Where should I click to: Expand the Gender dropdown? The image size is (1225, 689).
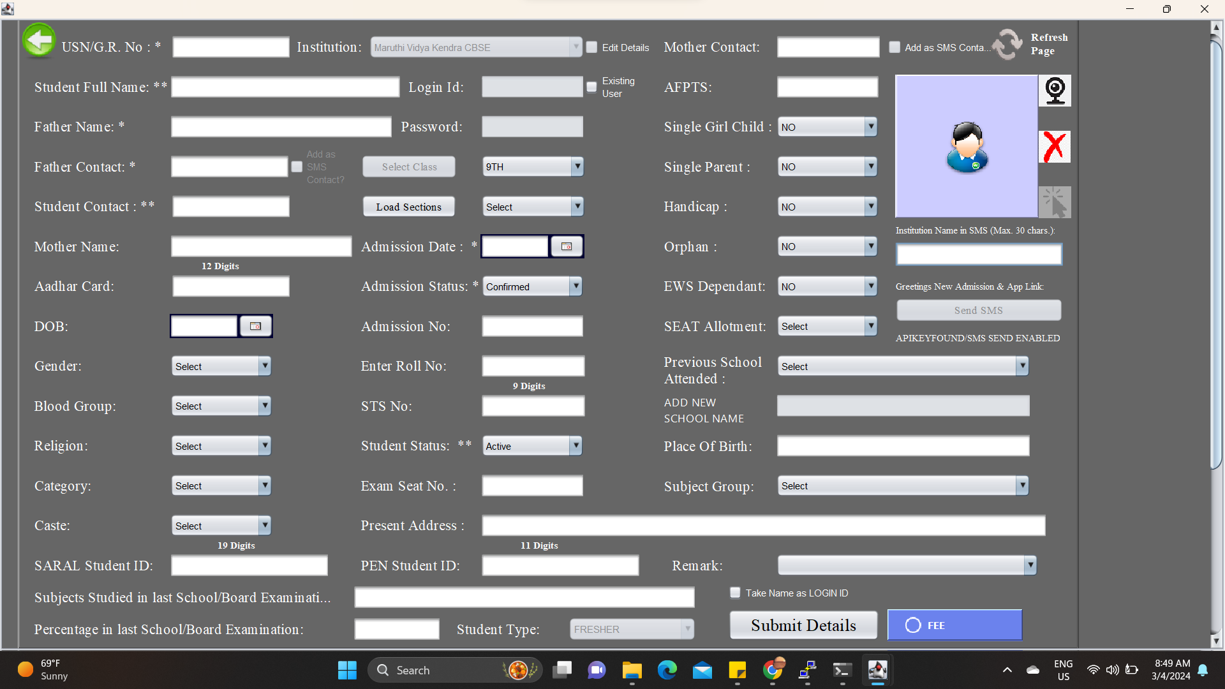click(x=264, y=366)
